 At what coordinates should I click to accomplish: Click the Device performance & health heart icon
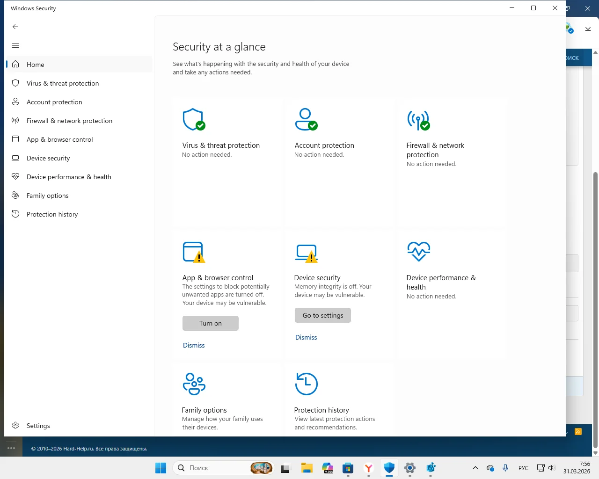[418, 252]
